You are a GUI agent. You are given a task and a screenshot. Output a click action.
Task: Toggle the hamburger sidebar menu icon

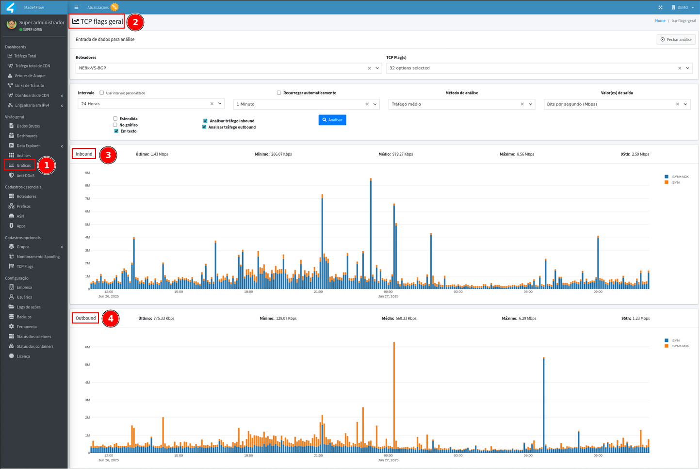pyautogui.click(x=76, y=7)
